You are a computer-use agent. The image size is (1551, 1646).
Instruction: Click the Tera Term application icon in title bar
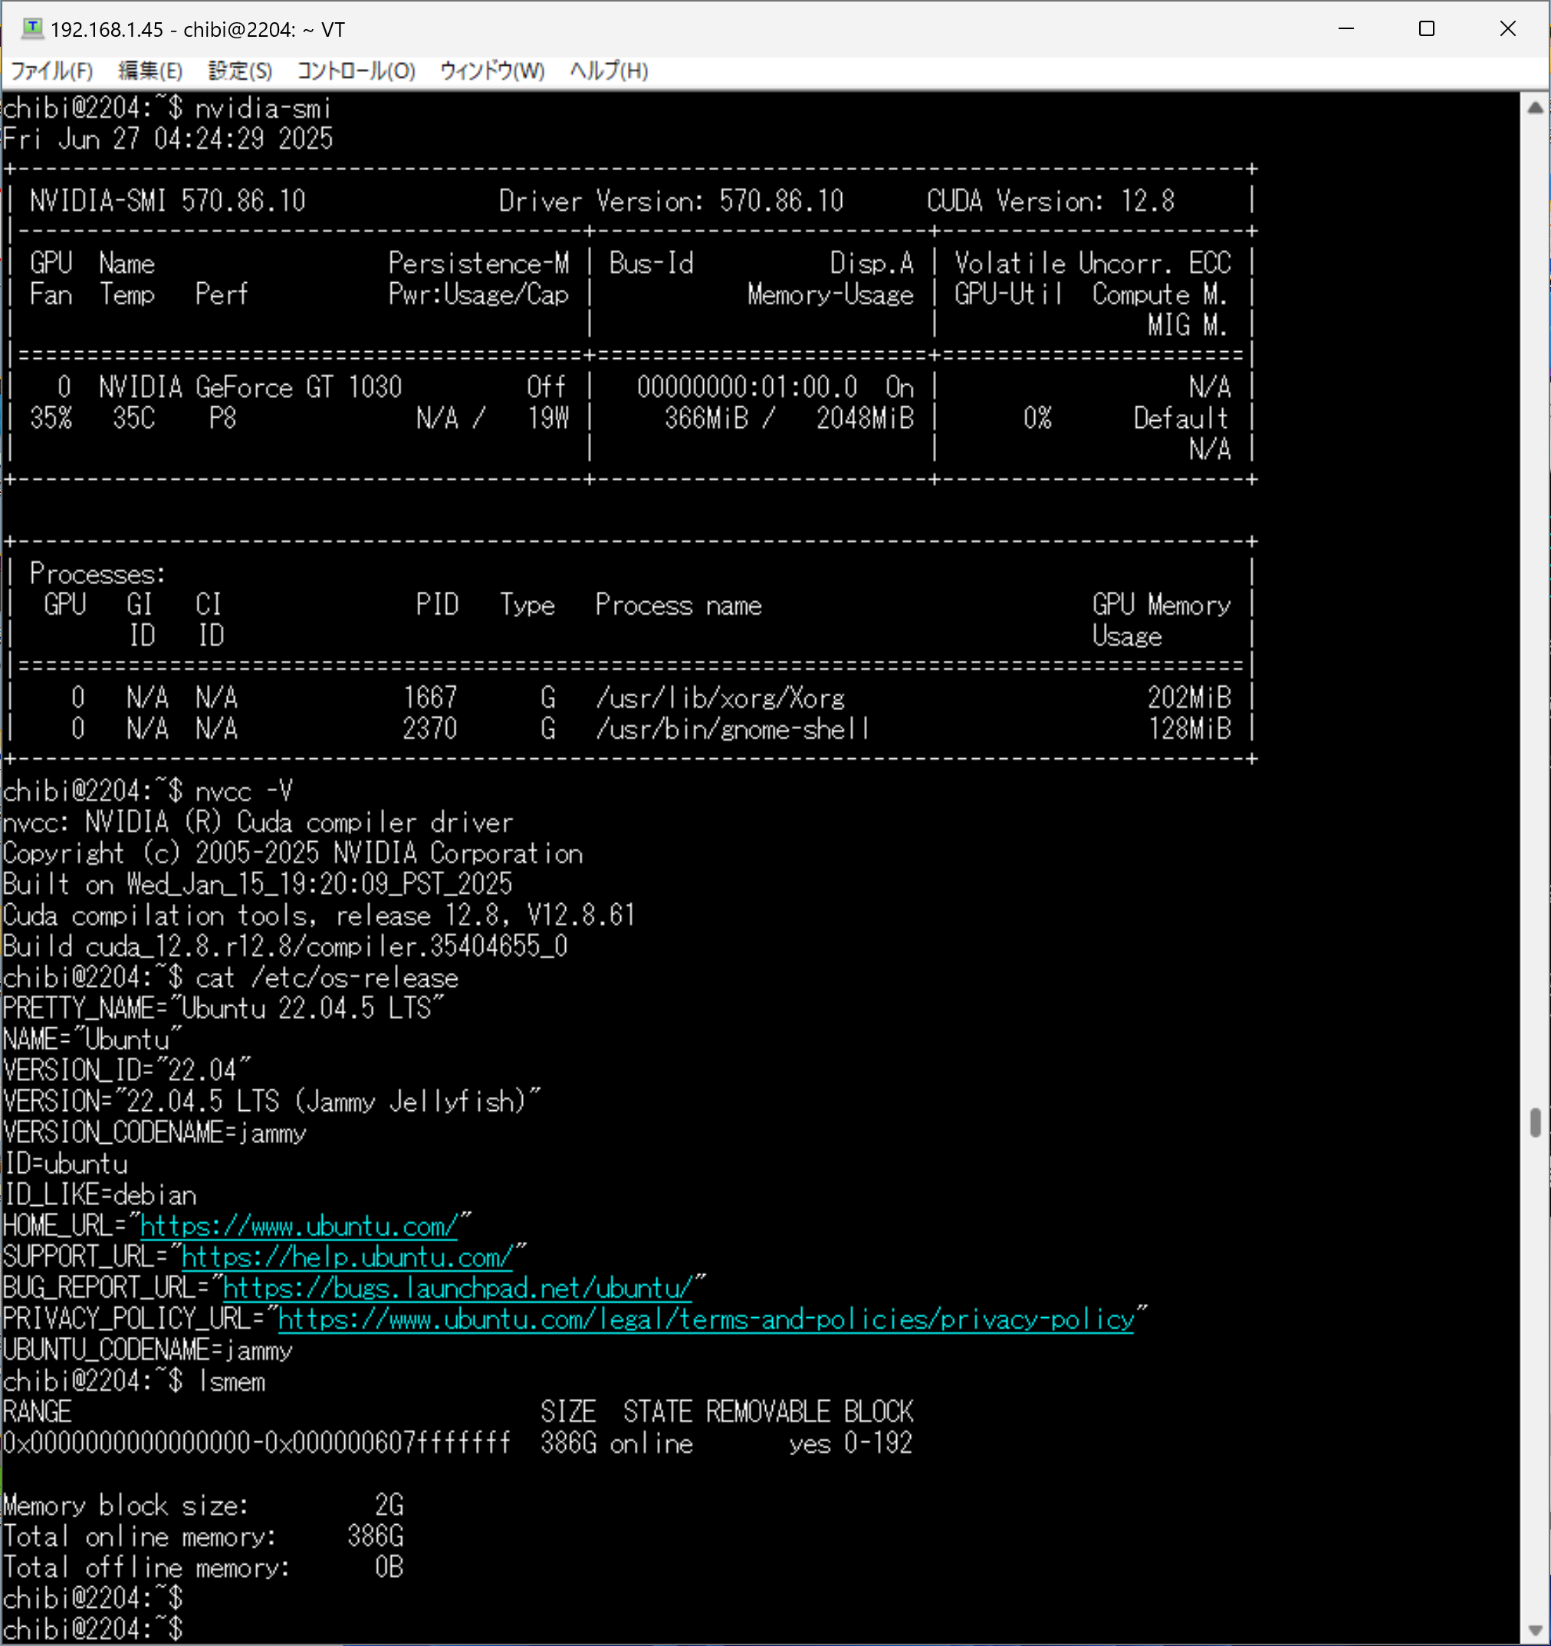click(31, 29)
